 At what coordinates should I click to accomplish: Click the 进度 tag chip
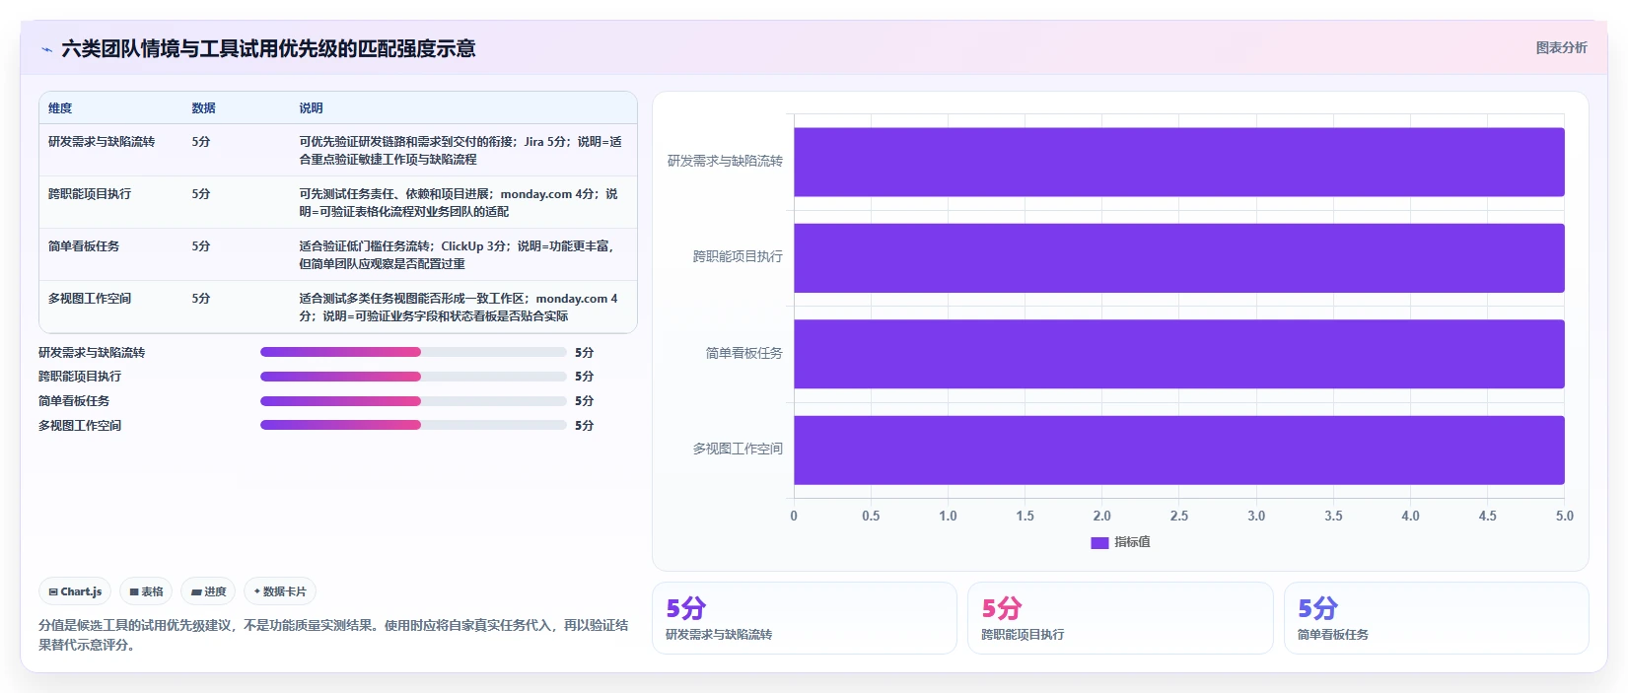(x=208, y=591)
